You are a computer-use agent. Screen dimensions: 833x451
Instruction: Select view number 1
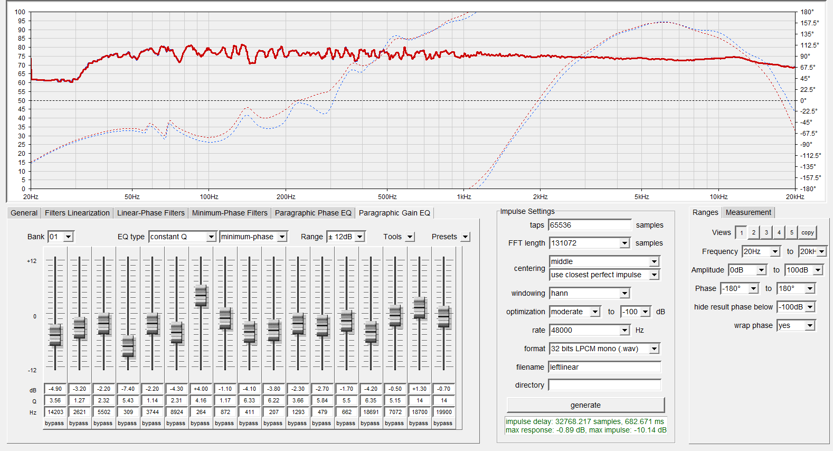point(741,232)
